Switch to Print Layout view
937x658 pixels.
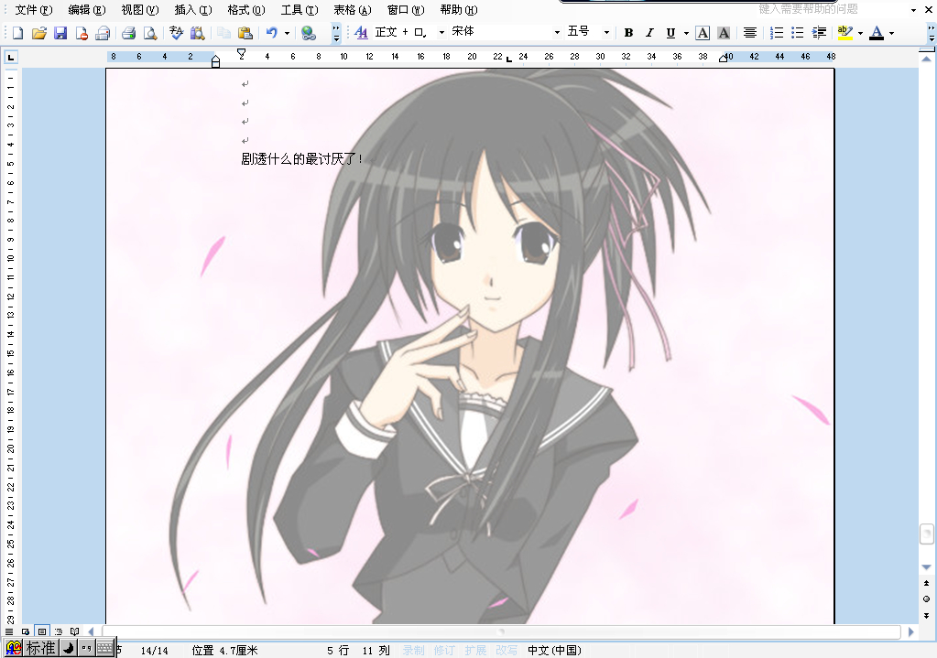pyautogui.click(x=42, y=631)
